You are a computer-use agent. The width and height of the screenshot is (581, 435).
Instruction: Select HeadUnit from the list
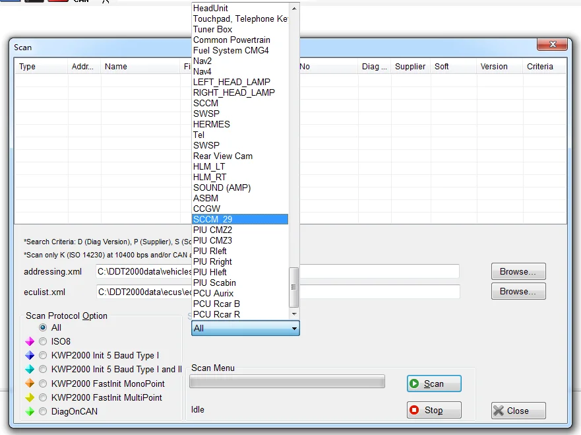(240, 8)
